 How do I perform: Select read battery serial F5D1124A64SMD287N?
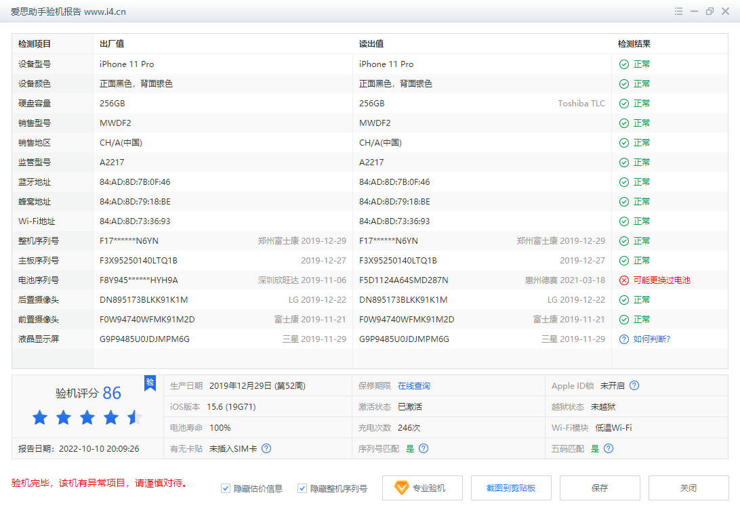(x=403, y=280)
